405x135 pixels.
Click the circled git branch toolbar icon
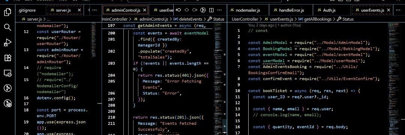pos(203,10)
